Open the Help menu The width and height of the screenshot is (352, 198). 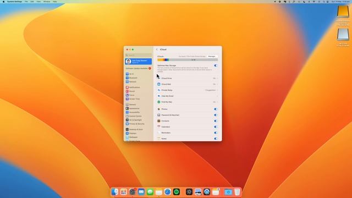coord(55,2)
